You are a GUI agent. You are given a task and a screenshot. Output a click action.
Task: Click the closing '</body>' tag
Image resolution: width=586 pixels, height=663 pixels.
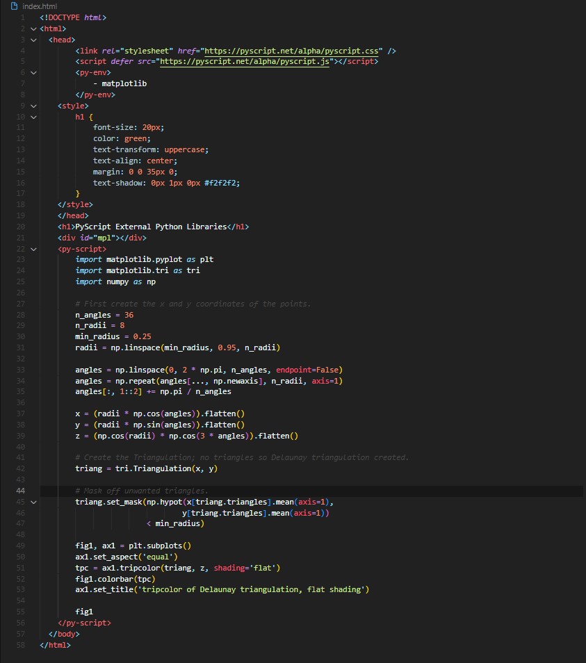pyautogui.click(x=64, y=634)
